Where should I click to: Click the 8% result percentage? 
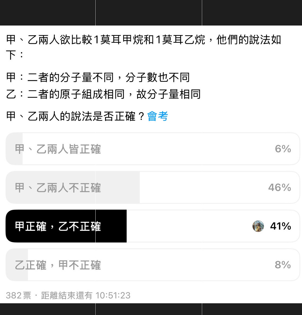pos(283,265)
